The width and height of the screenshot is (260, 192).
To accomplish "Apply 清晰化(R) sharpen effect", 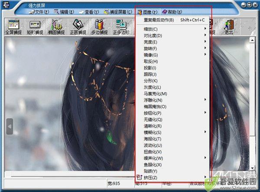I will pyautogui.click(x=172, y=126).
